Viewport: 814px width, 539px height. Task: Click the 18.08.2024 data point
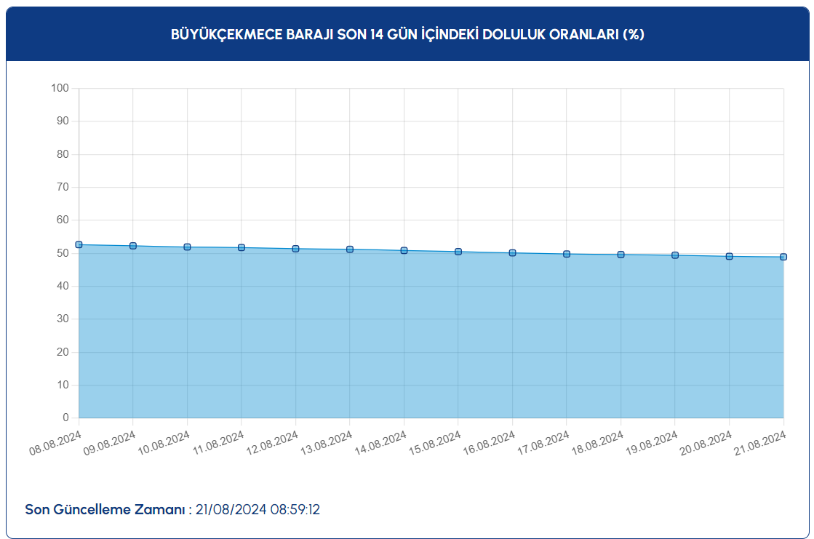621,255
